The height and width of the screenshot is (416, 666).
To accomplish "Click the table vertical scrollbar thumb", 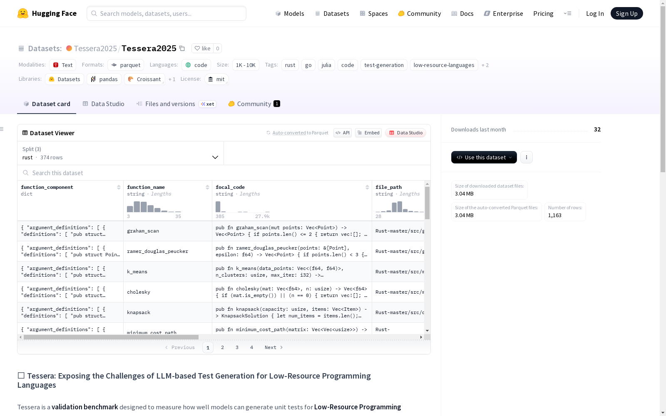I will [427, 203].
